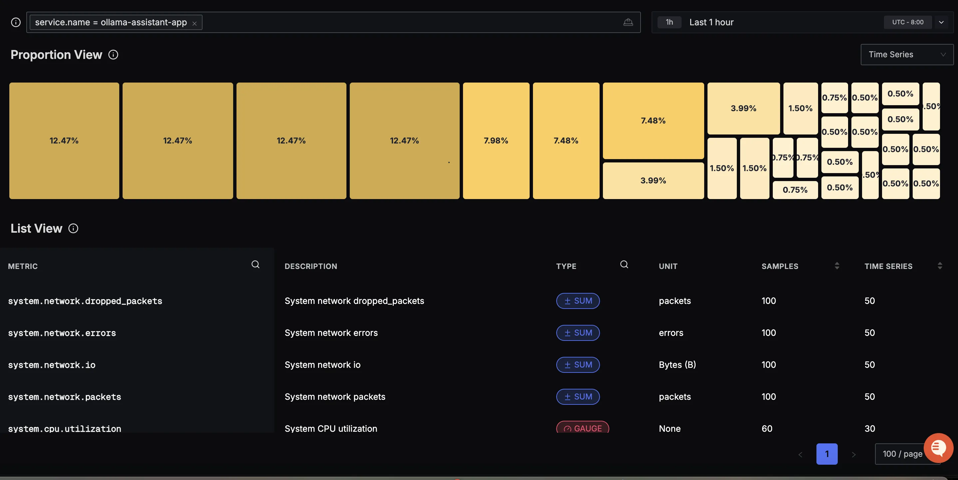Go to page 1 in pagination
958x480 pixels.
tap(827, 454)
